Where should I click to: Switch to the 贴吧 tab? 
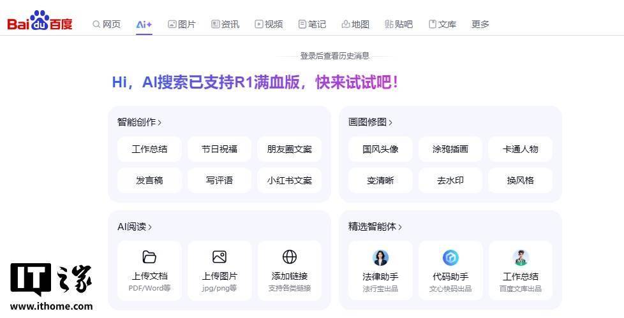[x=399, y=24]
